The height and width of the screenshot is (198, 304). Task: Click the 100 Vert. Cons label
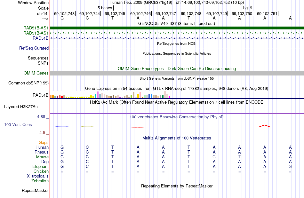[x=18, y=124]
